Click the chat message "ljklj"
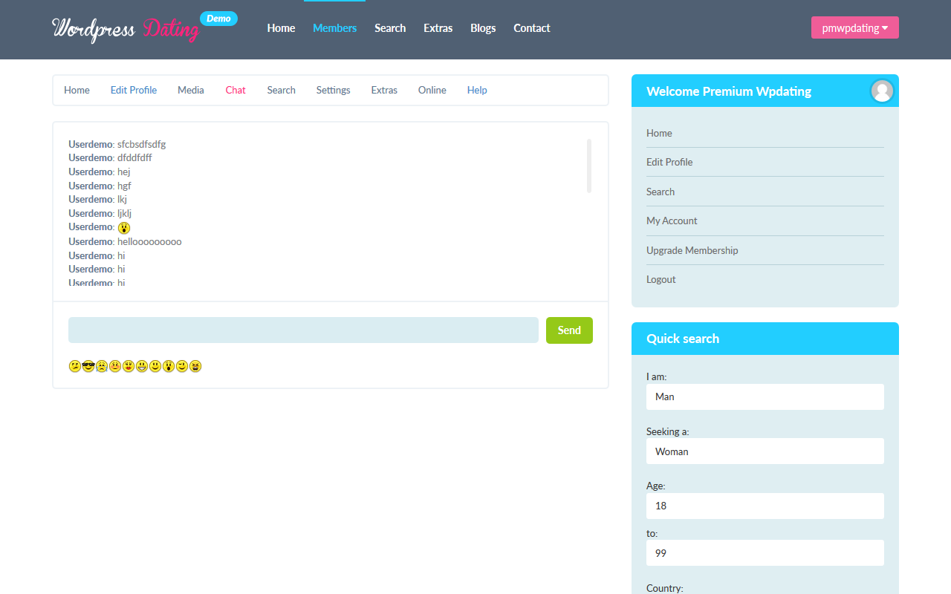 pos(124,213)
